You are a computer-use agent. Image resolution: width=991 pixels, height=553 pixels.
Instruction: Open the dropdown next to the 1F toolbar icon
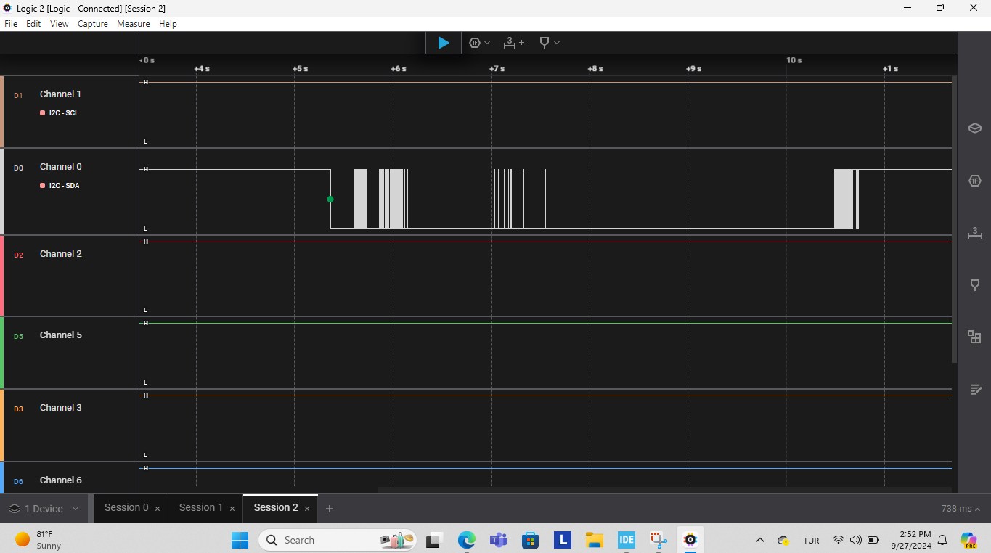[486, 43]
